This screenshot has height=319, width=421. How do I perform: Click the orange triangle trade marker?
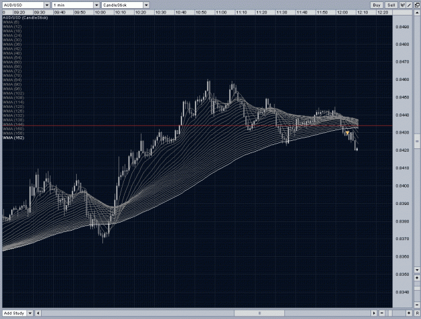[347, 133]
